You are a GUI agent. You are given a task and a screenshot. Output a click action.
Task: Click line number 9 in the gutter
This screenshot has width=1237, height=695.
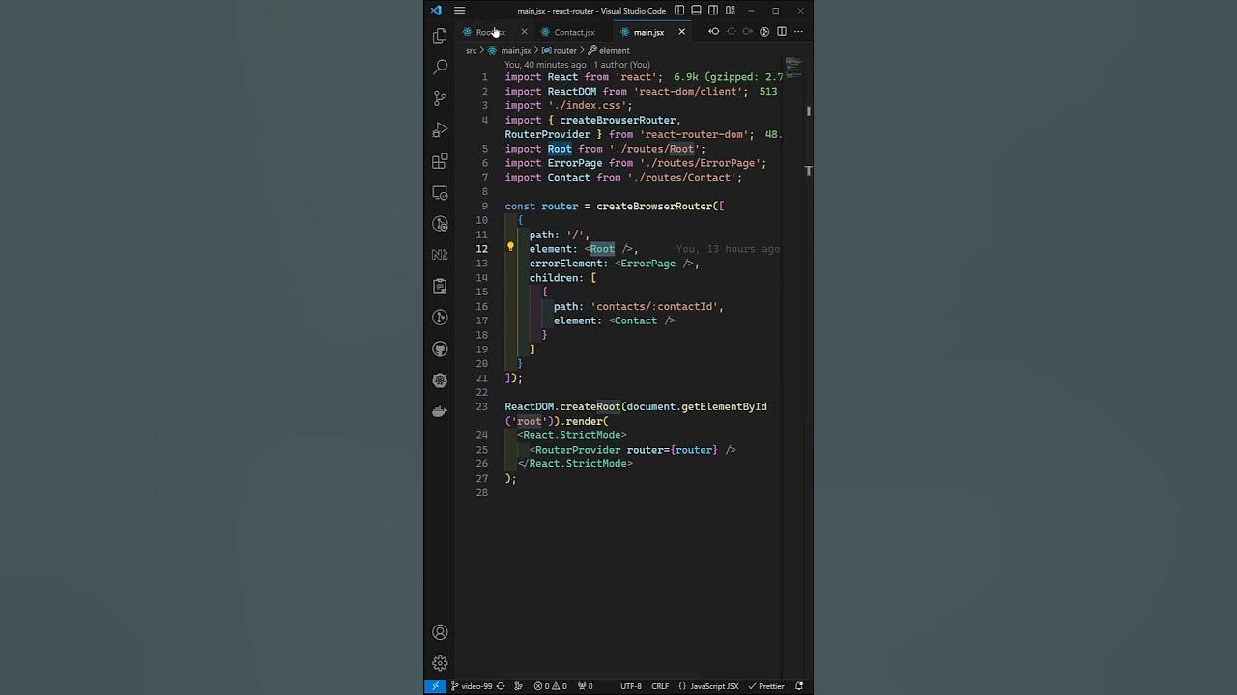(x=484, y=206)
